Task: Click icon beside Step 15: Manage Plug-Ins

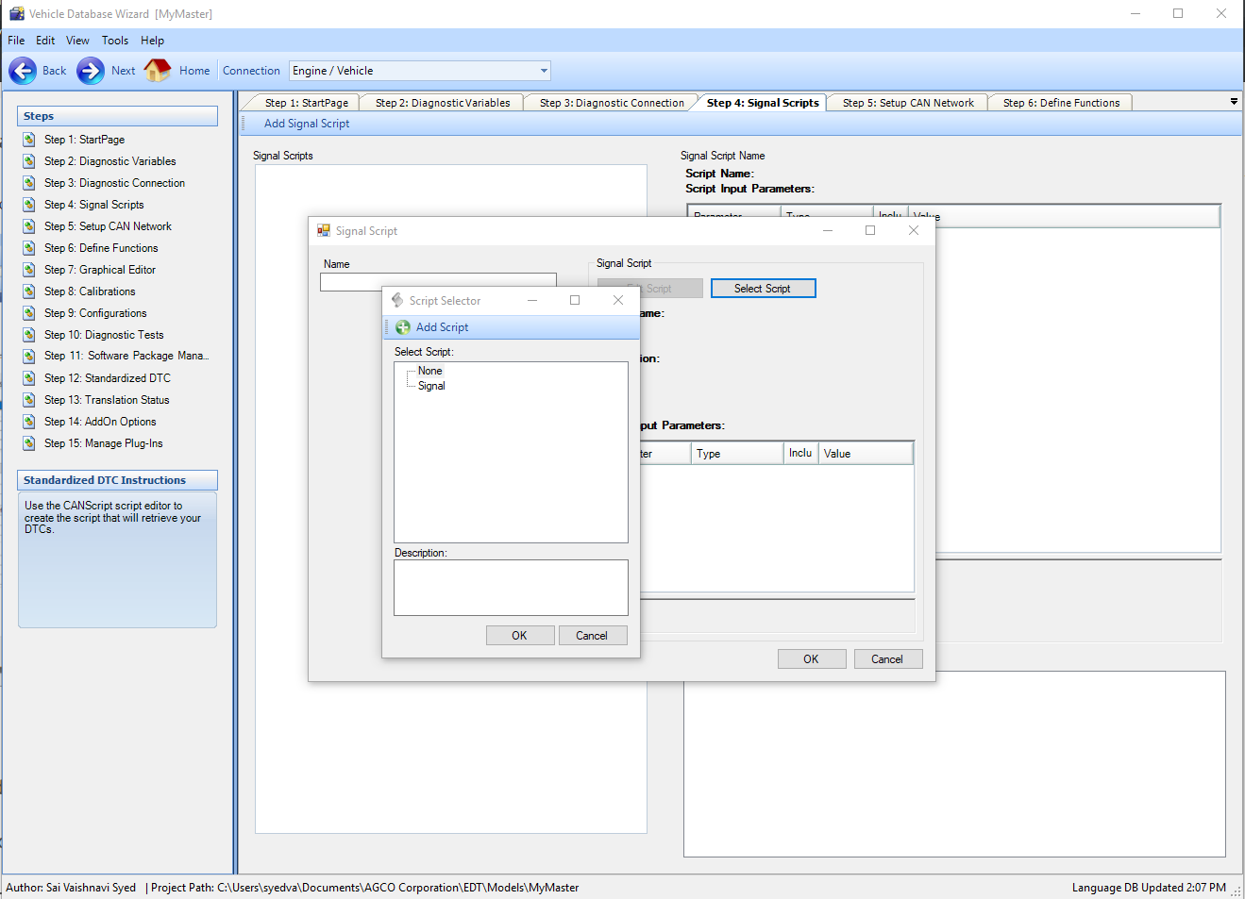Action: (29, 443)
